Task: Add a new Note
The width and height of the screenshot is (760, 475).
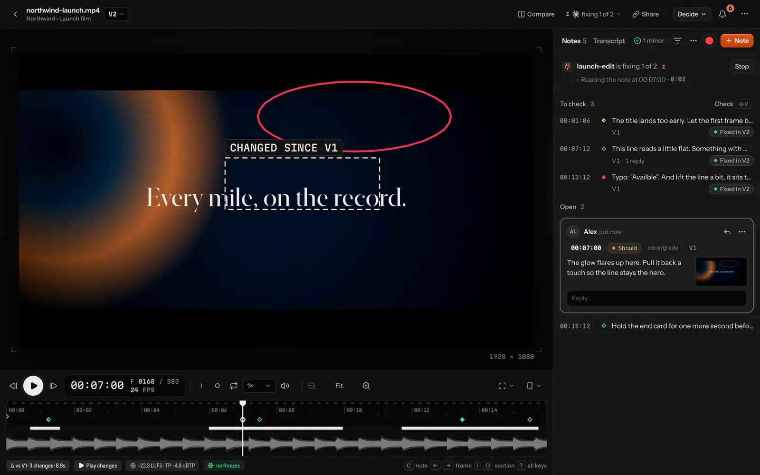Action: click(x=737, y=41)
